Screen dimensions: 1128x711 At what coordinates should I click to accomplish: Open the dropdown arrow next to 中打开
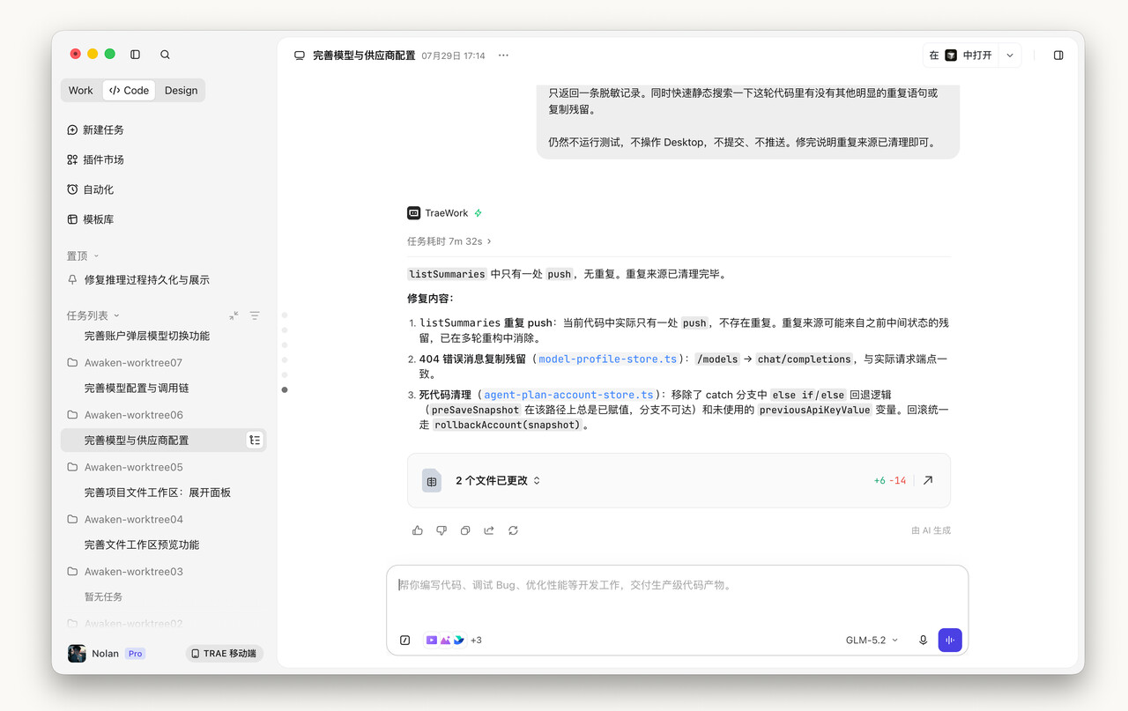click(1010, 56)
